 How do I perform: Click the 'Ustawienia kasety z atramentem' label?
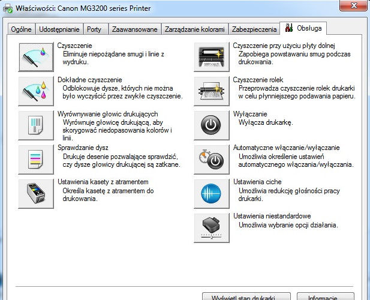(x=103, y=182)
